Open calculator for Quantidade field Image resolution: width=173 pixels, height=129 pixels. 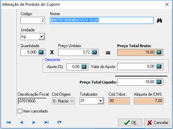click(41, 52)
